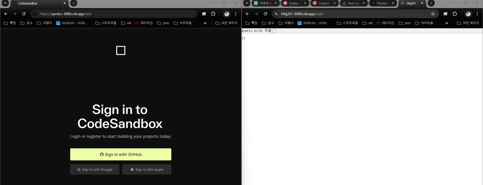Reload page in right browser window

(265, 14)
